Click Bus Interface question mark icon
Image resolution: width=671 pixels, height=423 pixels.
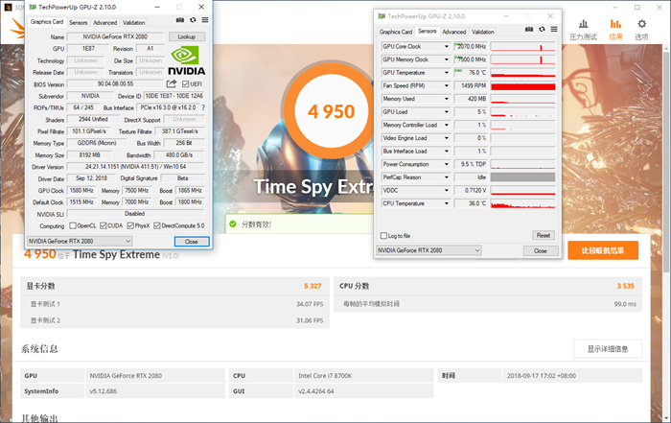pyautogui.click(x=203, y=107)
